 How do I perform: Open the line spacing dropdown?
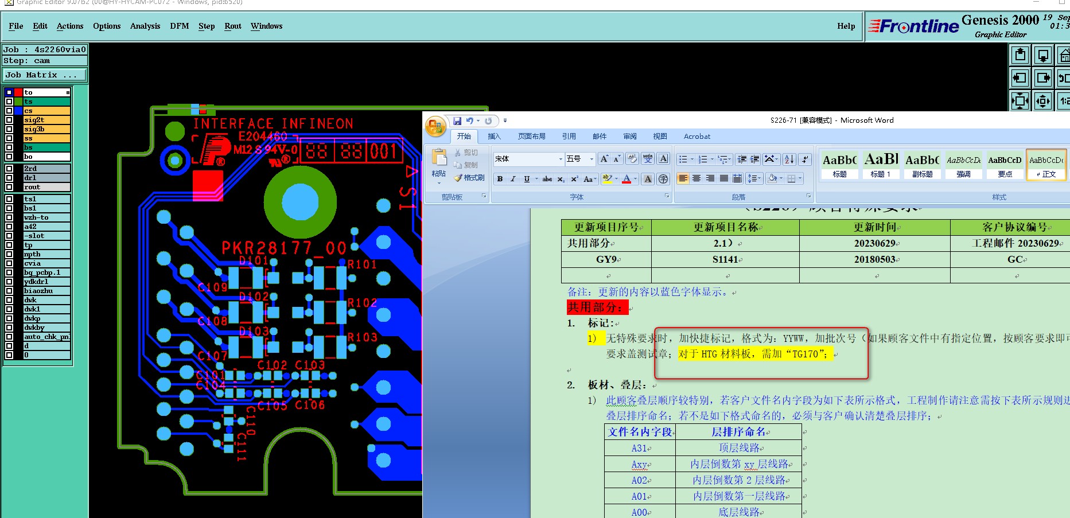(x=755, y=179)
